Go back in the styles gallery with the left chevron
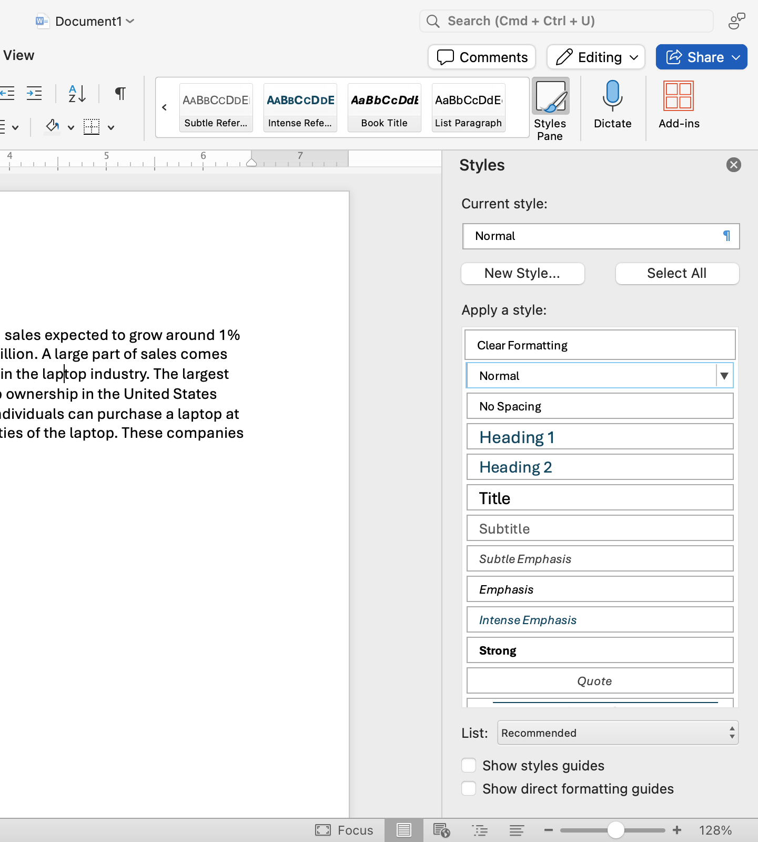758x842 pixels. click(165, 107)
